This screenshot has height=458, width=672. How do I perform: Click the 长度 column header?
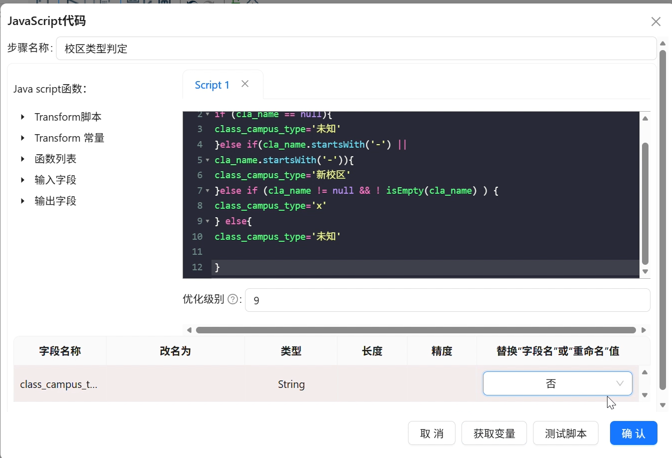pos(372,351)
